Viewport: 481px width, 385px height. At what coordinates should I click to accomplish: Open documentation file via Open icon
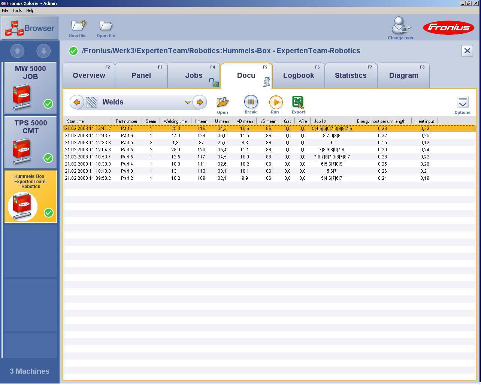pyautogui.click(x=222, y=105)
